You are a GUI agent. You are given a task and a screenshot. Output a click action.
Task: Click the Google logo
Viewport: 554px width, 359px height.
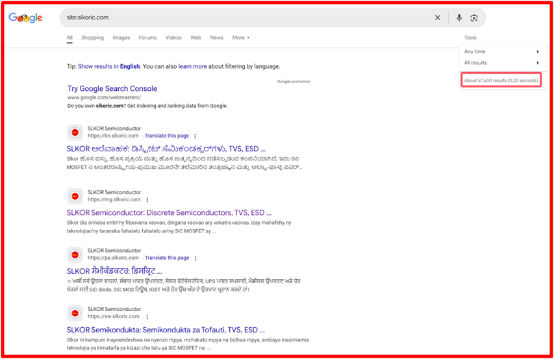tap(26, 18)
